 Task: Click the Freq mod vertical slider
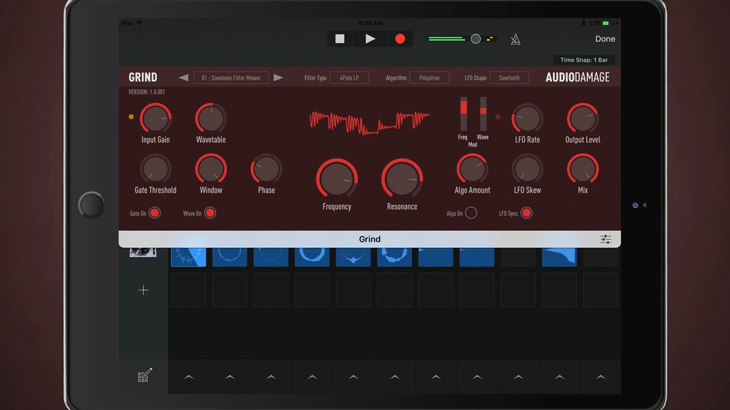tap(464, 114)
